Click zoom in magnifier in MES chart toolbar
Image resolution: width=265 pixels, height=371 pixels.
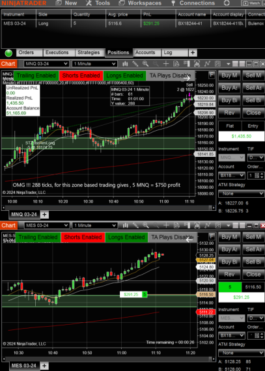point(146,225)
